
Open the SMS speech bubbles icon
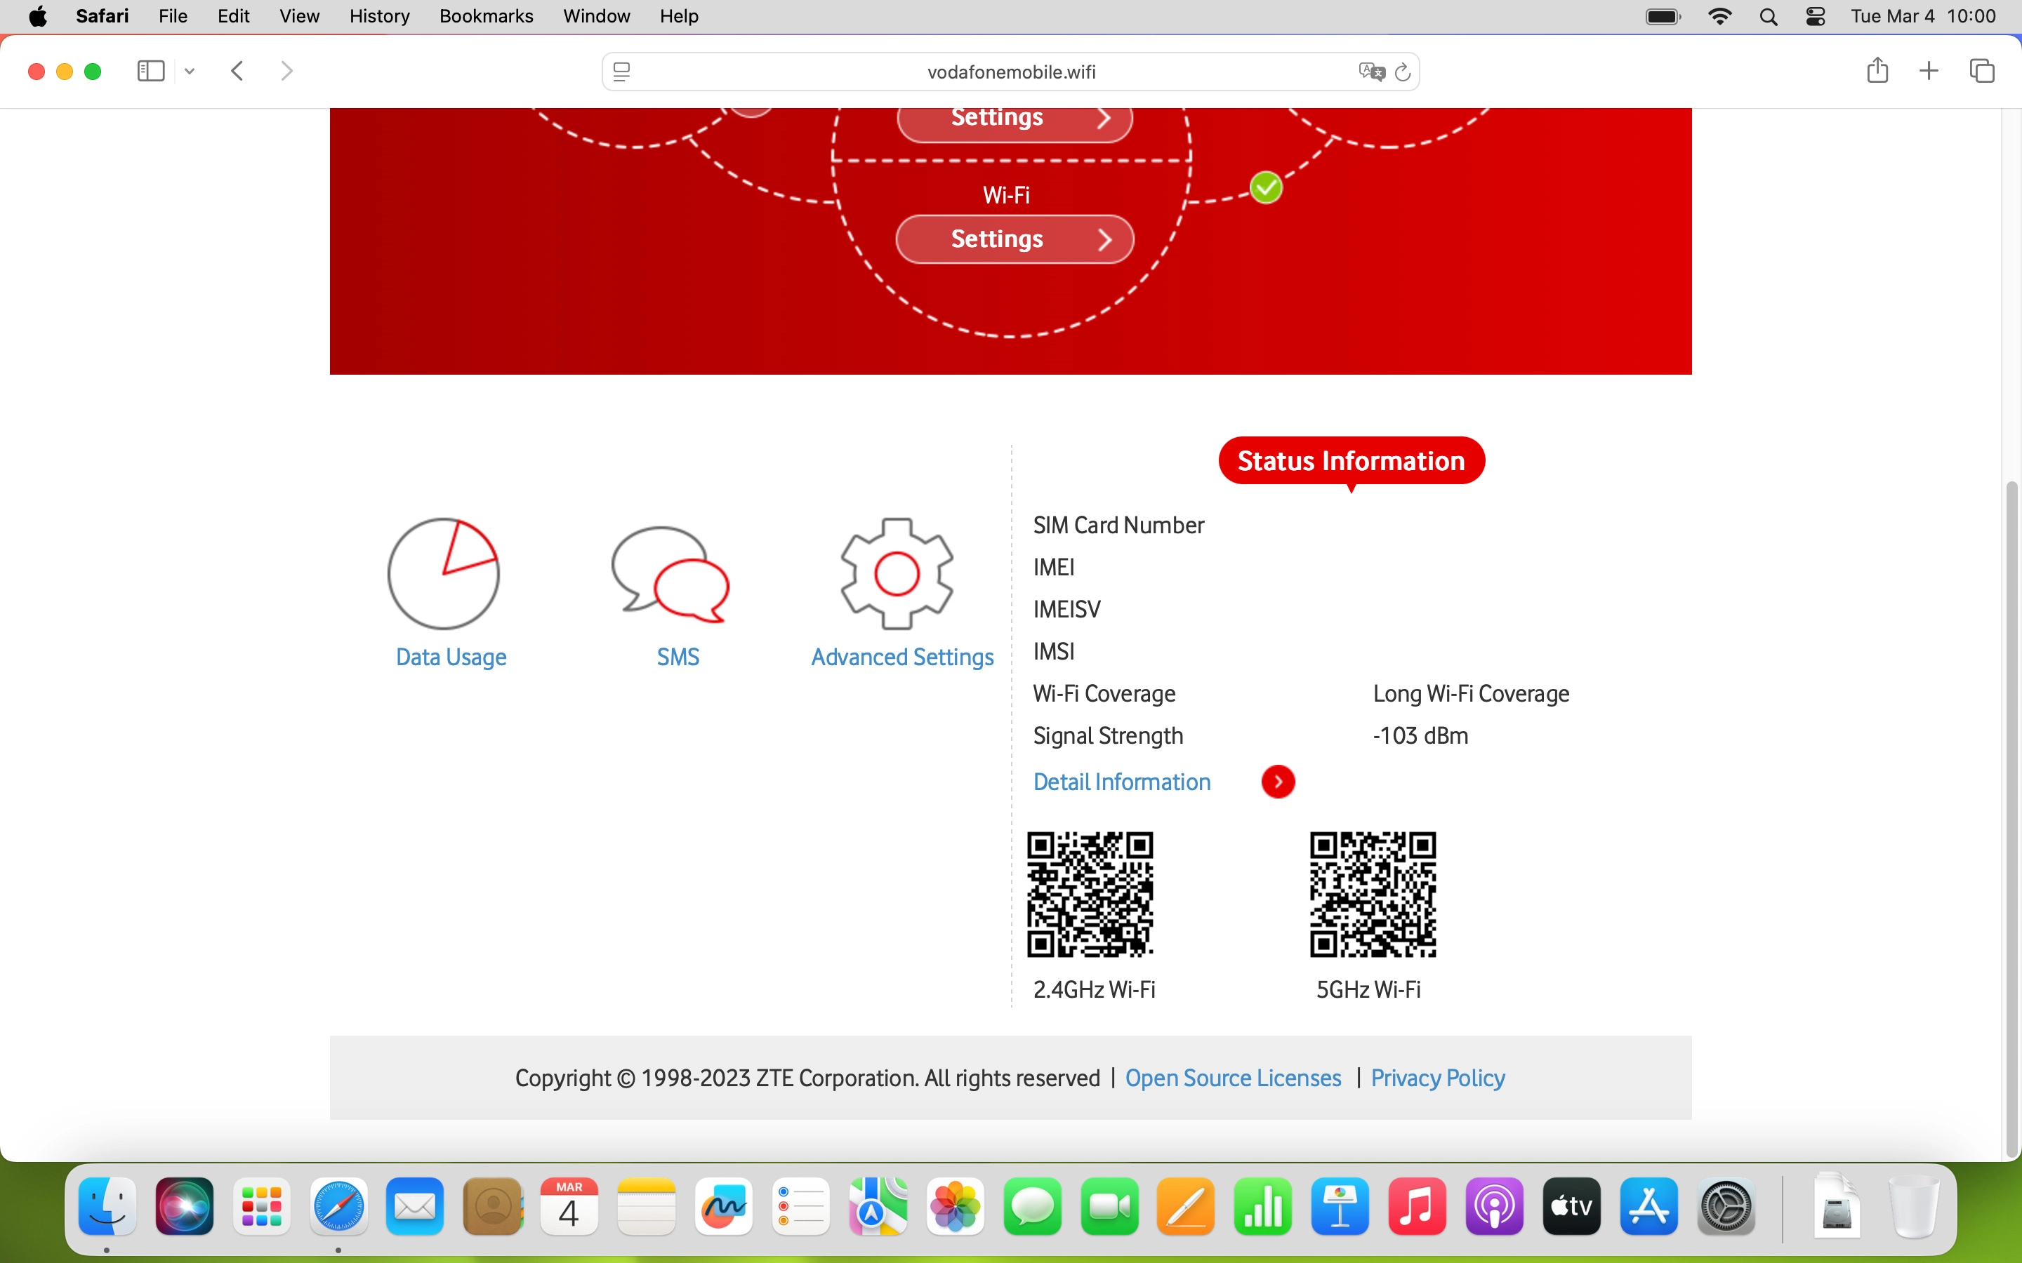(x=670, y=574)
